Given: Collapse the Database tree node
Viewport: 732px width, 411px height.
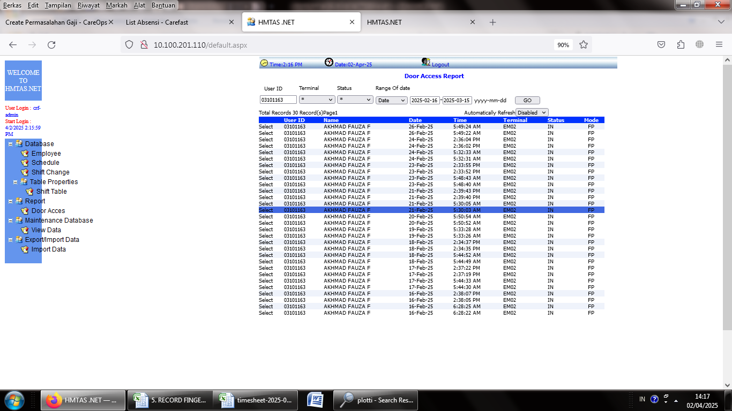Looking at the screenshot, I should tap(11, 144).
